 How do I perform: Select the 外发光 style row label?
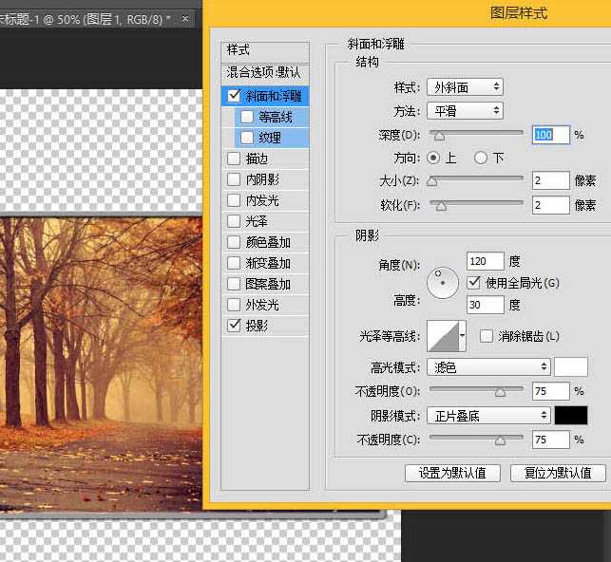coord(262,305)
